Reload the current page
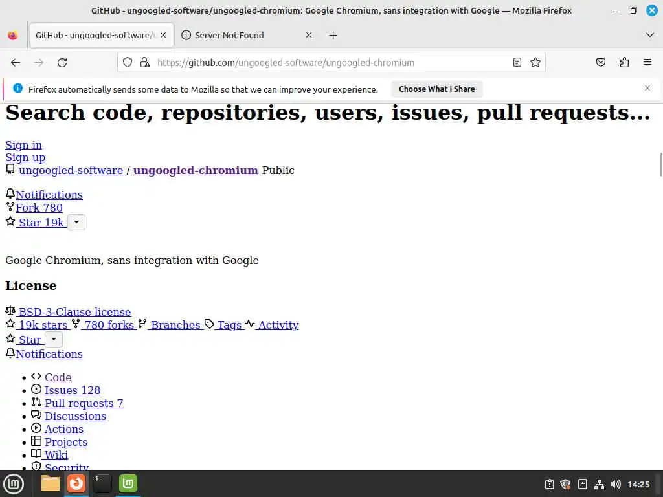This screenshot has width=663, height=497. point(62,63)
